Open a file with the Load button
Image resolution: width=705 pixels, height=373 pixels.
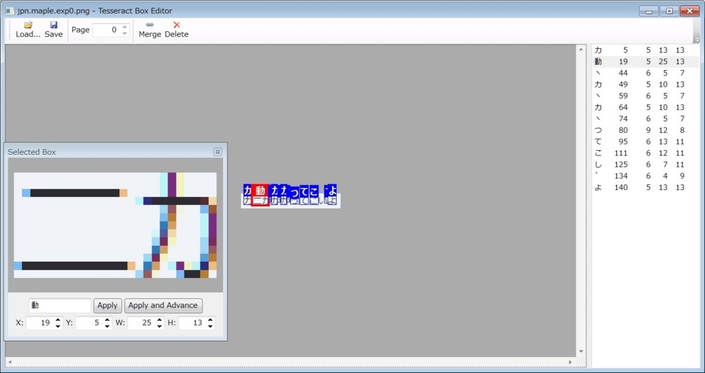tap(28, 30)
